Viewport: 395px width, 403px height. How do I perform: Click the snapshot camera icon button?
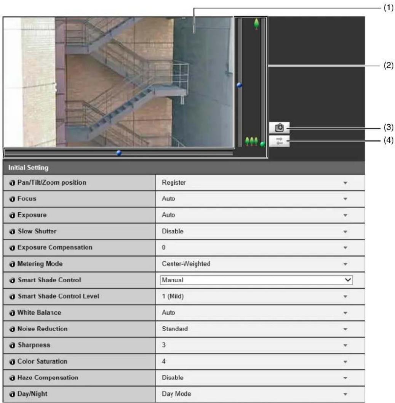pos(279,128)
